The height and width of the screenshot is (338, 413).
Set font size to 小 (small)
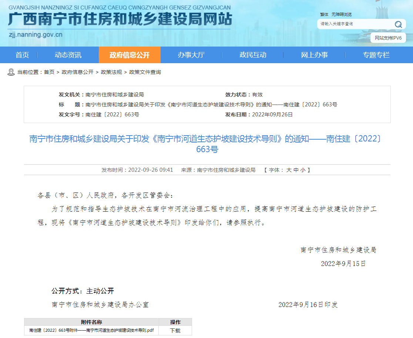(x=303, y=170)
